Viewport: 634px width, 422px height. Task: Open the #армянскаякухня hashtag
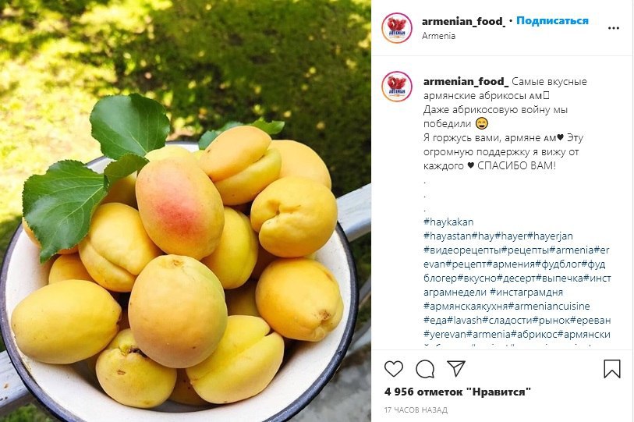click(x=466, y=307)
